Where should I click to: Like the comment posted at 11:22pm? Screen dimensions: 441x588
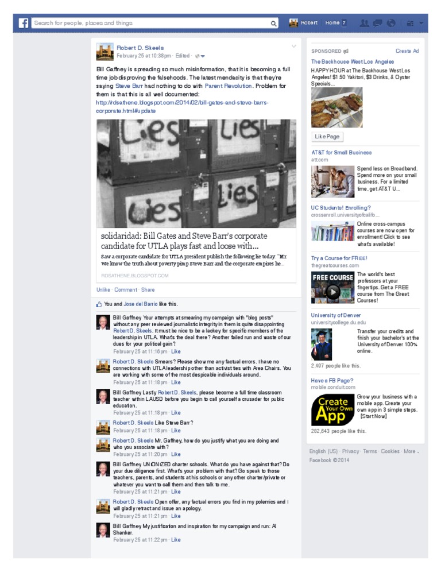(176, 540)
